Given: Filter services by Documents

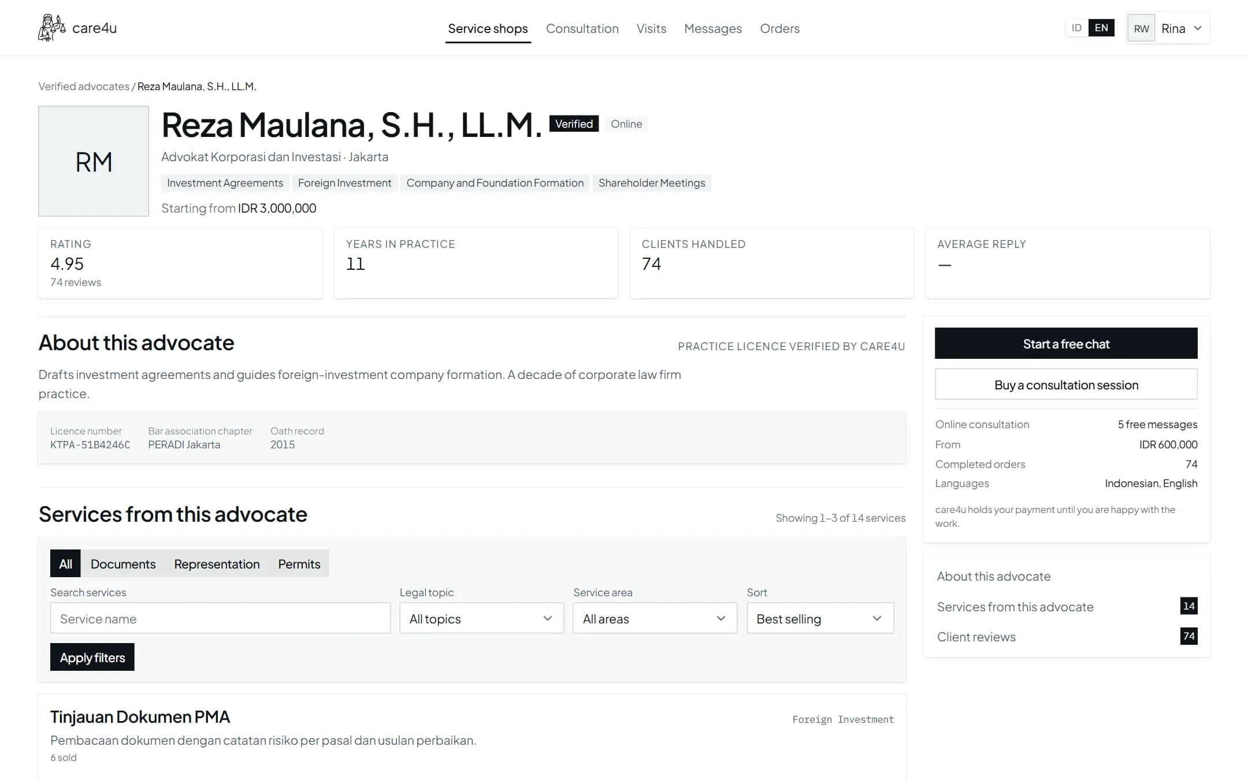Looking at the screenshot, I should 123,563.
